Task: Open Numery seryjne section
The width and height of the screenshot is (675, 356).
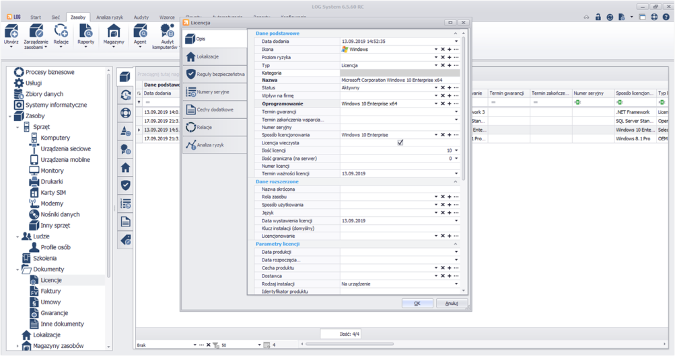Action: coord(215,92)
